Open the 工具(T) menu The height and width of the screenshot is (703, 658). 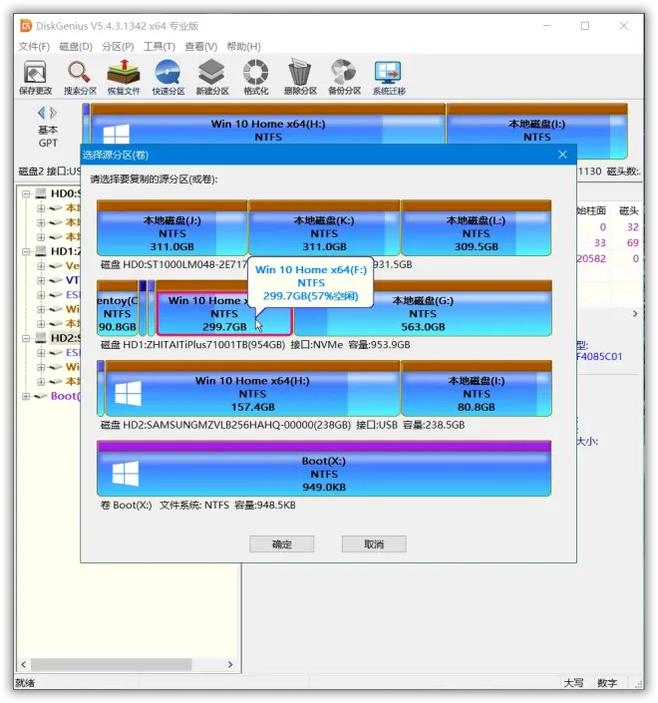[x=160, y=46]
